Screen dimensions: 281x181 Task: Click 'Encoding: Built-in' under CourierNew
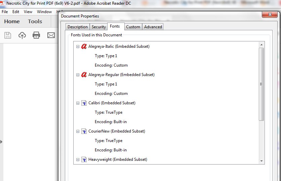pyautogui.click(x=111, y=150)
